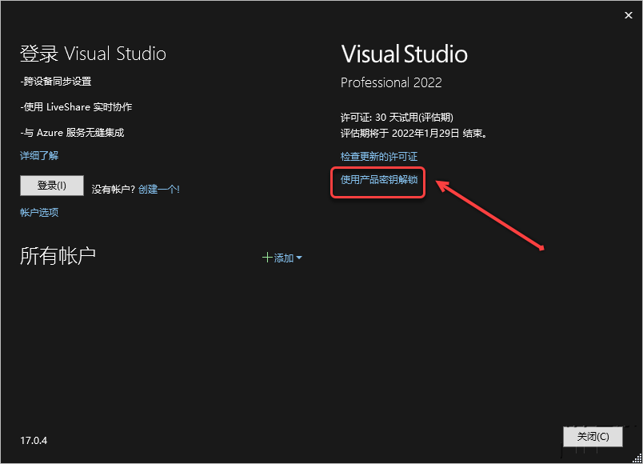Click the -跨设备同步设置 text
The width and height of the screenshot is (643, 464).
[x=56, y=82]
